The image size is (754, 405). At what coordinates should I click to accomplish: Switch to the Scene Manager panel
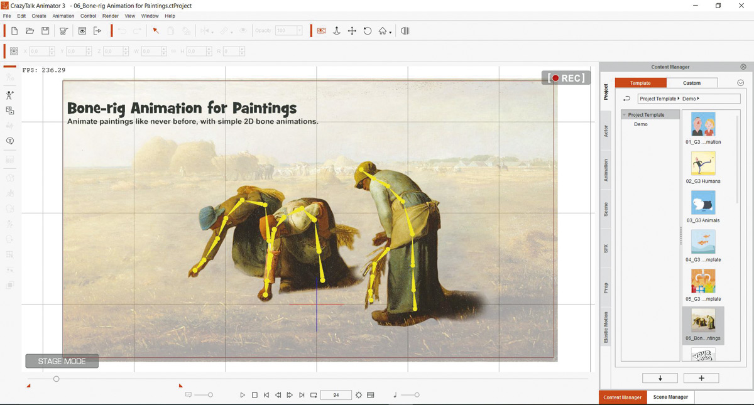(x=670, y=397)
